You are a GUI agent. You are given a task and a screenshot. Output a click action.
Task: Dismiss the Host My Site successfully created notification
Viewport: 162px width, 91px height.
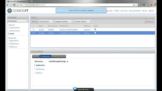(x=81, y=10)
